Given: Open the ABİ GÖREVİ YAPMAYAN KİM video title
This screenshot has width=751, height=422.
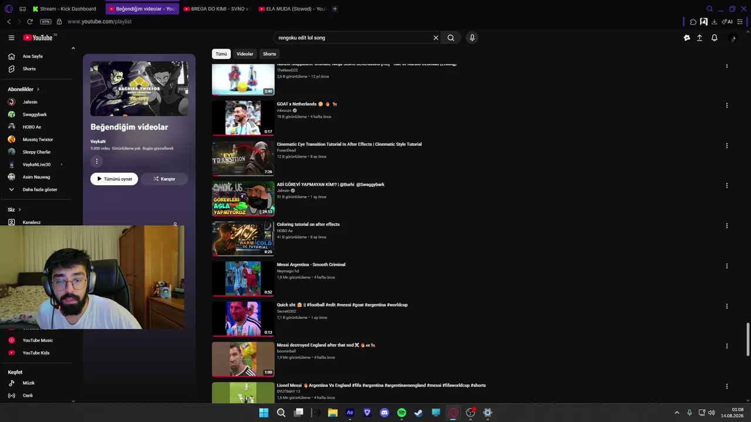Looking at the screenshot, I should (x=330, y=185).
